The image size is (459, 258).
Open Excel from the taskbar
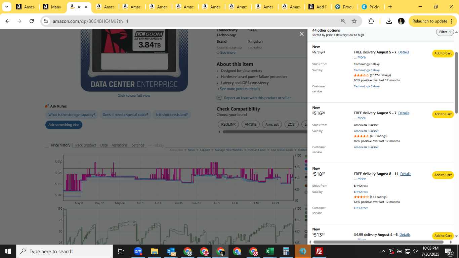[269, 251]
